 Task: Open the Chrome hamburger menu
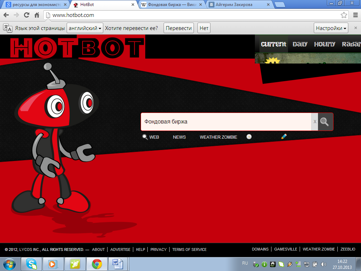pos(355,15)
